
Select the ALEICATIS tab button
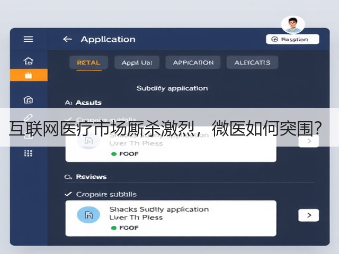252,62
